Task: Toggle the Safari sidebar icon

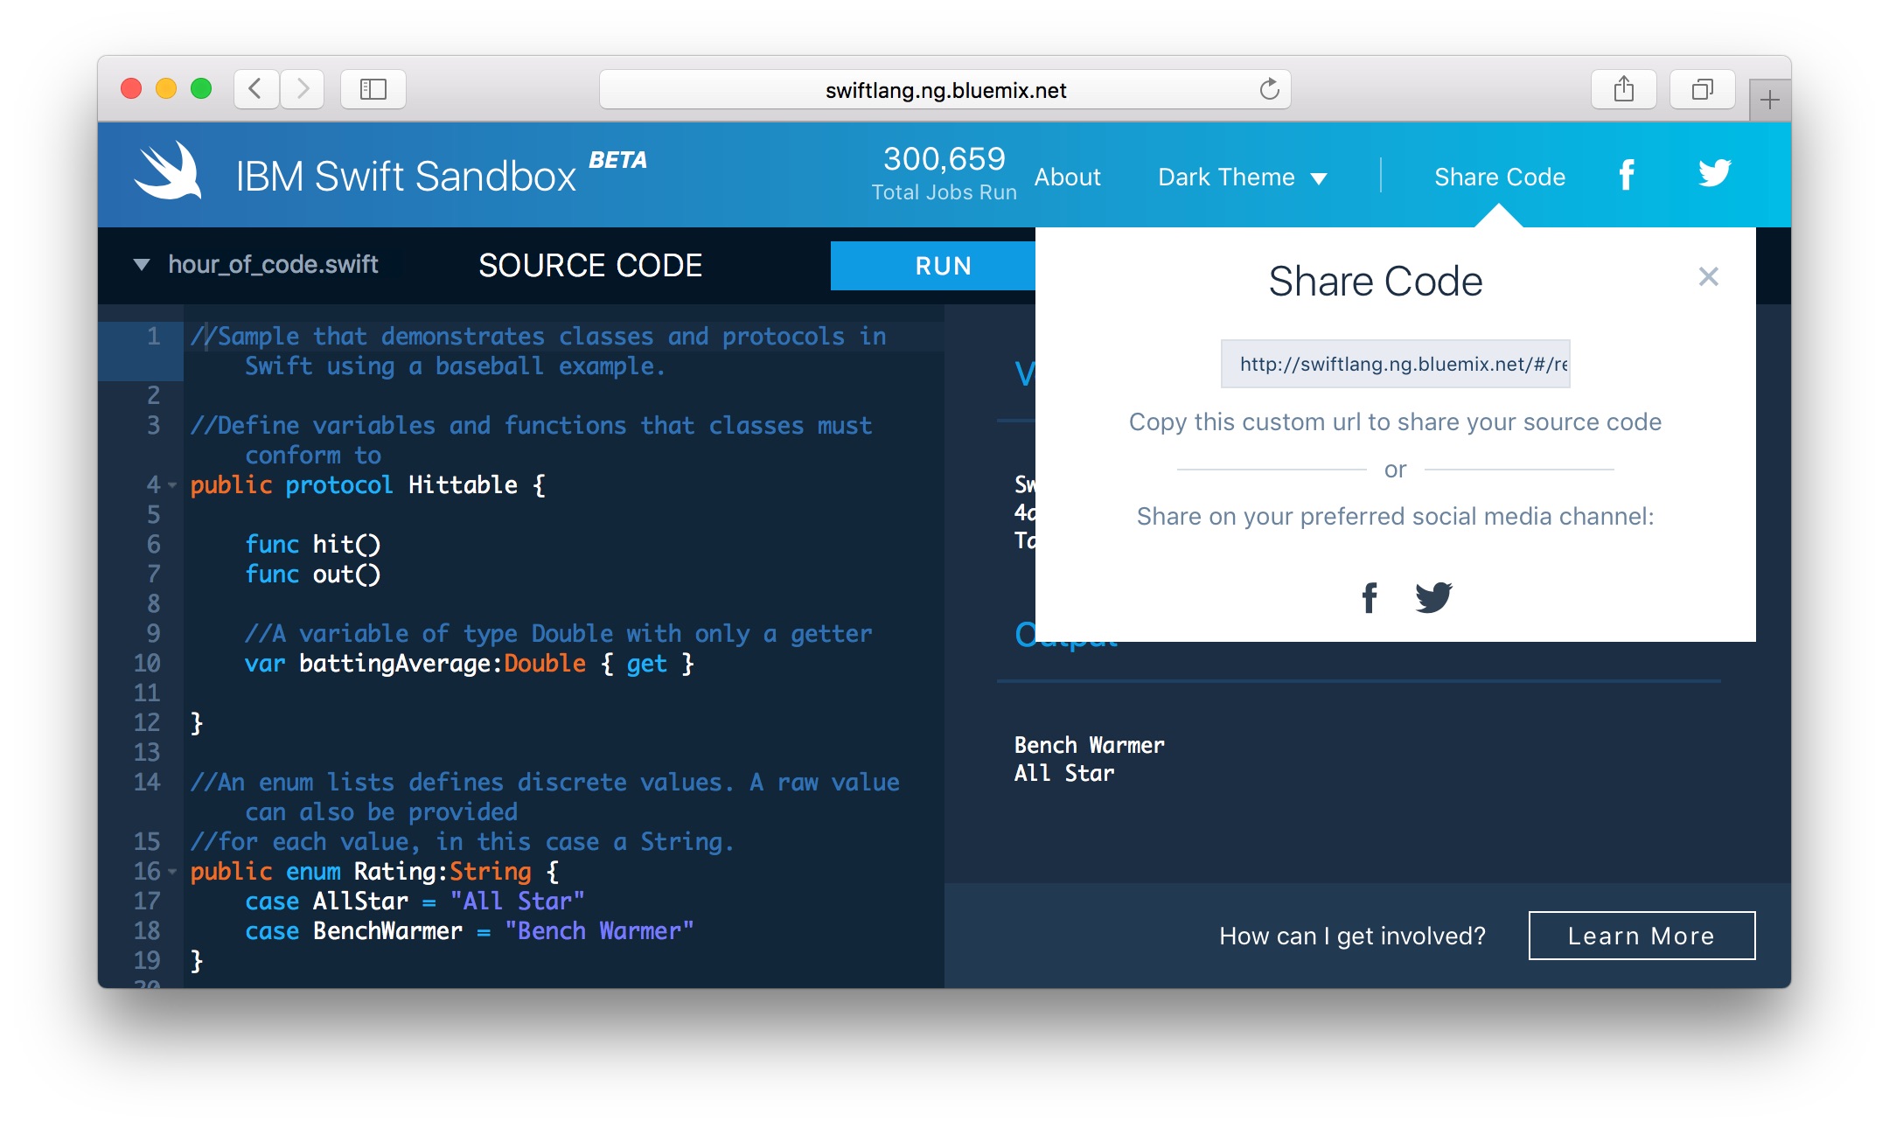Action: point(373,89)
